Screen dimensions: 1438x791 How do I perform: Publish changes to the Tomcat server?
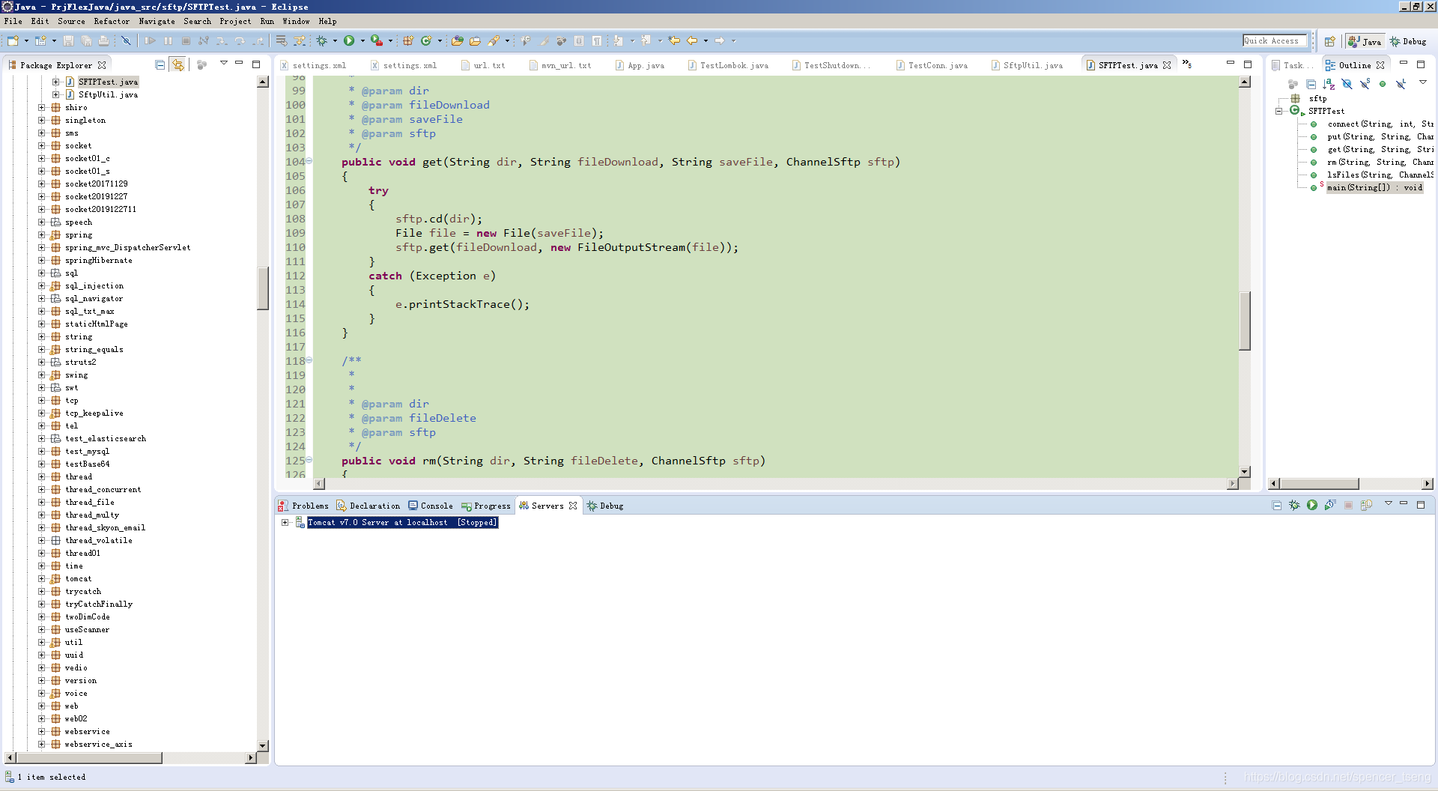point(1366,505)
